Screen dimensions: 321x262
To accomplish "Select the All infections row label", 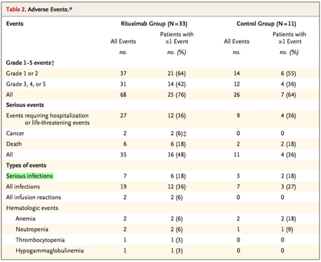I will click(x=23, y=186).
